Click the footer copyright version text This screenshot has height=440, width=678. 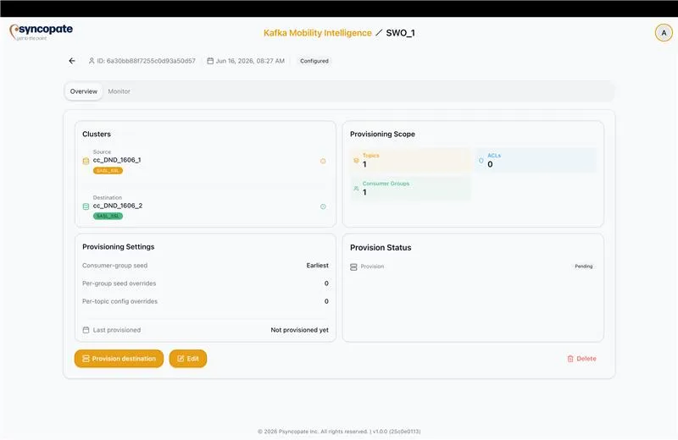pos(339,431)
